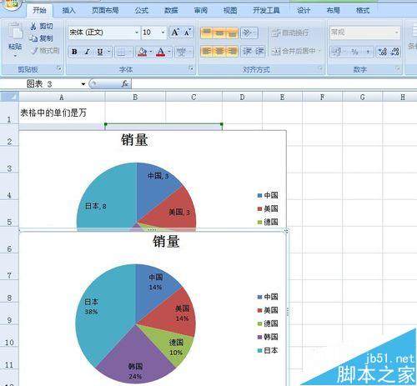Viewport: 417px width, 386px height.
Task: Click the percent style icon
Action: point(354,52)
